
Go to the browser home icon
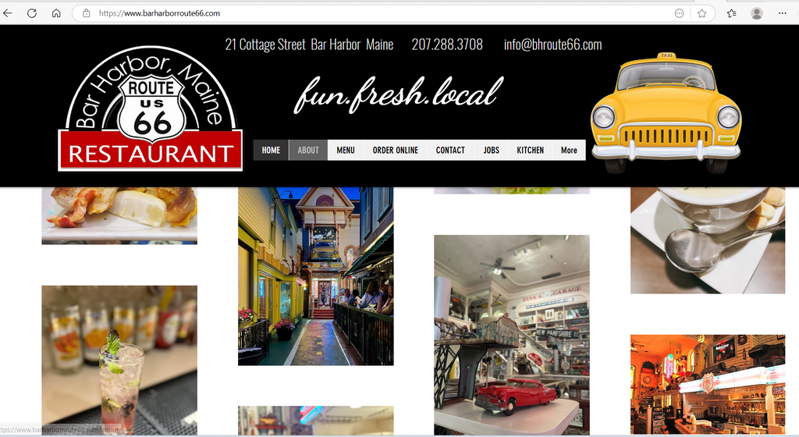[56, 13]
